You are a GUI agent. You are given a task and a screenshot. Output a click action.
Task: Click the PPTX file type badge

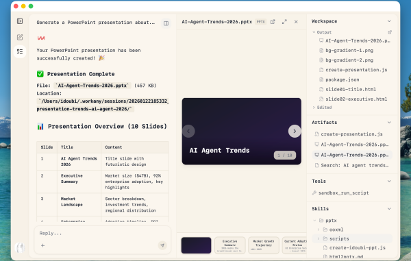coord(260,22)
